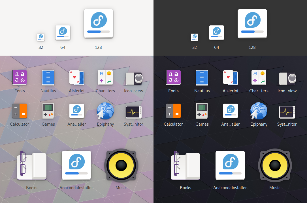Open System Monitor icon on dark wallpaper
Image resolution: width=307 pixels, height=203 pixels.
coord(287,112)
